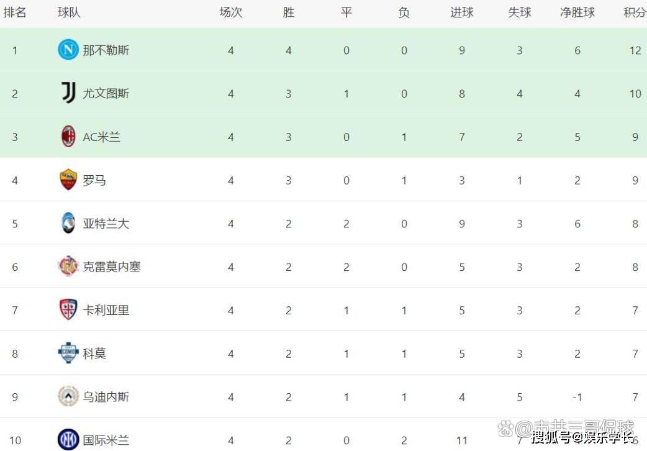Click the Inter Milan logo
The width and height of the screenshot is (647, 451).
coord(68,440)
